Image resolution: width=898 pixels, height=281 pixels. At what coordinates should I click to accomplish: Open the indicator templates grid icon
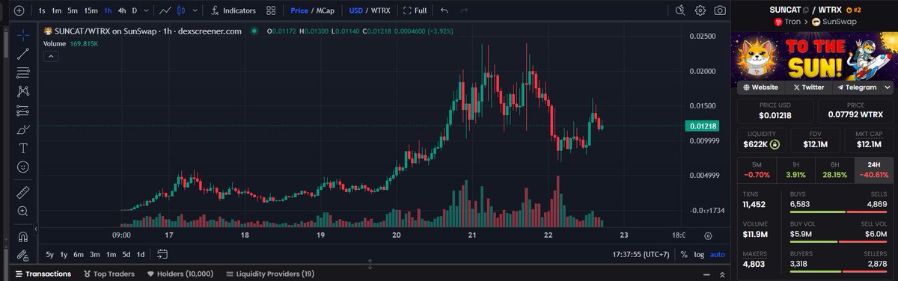click(271, 10)
